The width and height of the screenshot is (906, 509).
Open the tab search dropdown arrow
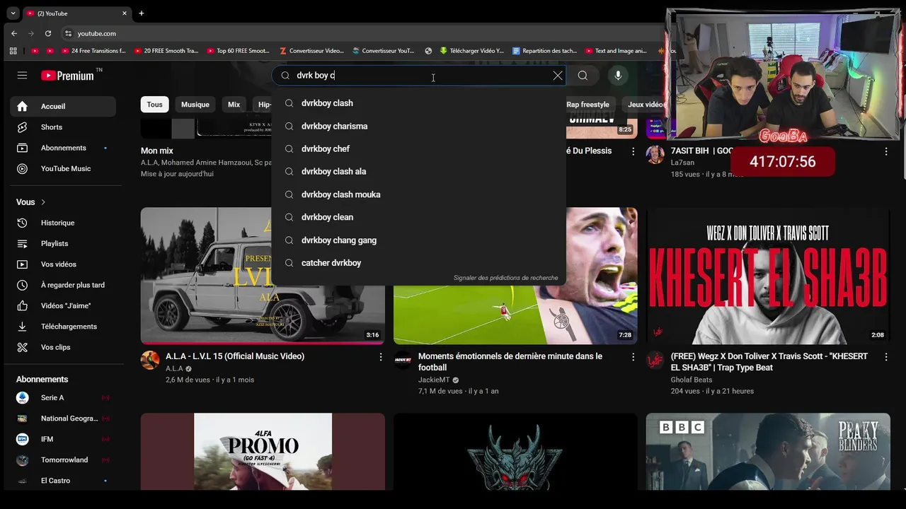click(x=13, y=13)
